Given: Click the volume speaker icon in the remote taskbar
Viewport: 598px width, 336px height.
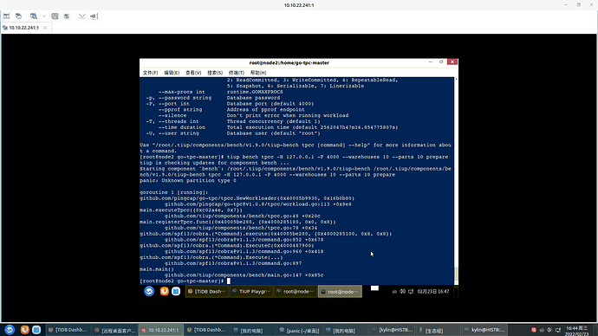Looking at the screenshot, I should [x=403, y=292].
